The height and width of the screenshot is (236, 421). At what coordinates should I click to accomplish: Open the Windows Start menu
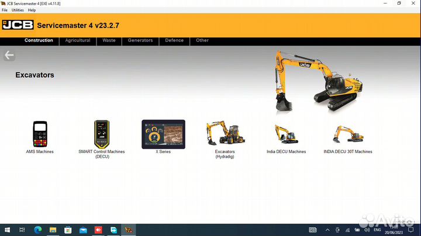click(7, 230)
